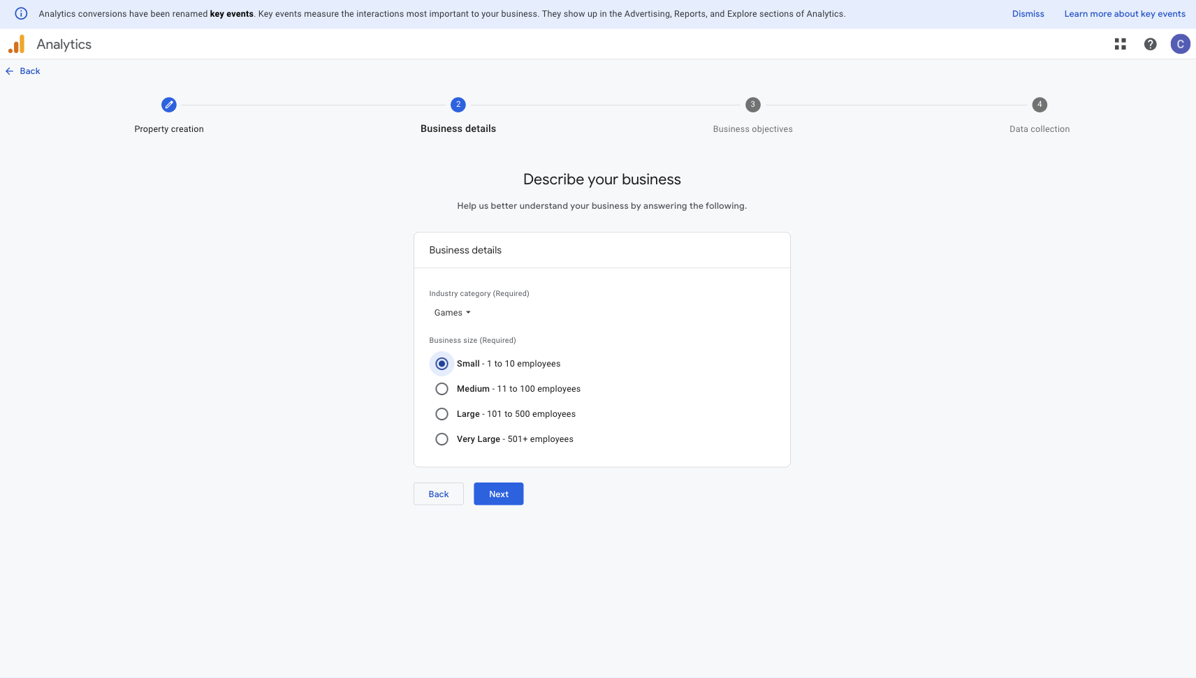
Task: Choose Very Large 501+ employees option
Action: 442,439
